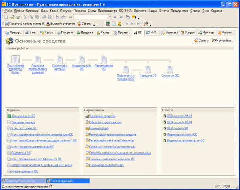Screen dimensions: 240x190
Task: Click Показать панель функций button
Action: 23,24
